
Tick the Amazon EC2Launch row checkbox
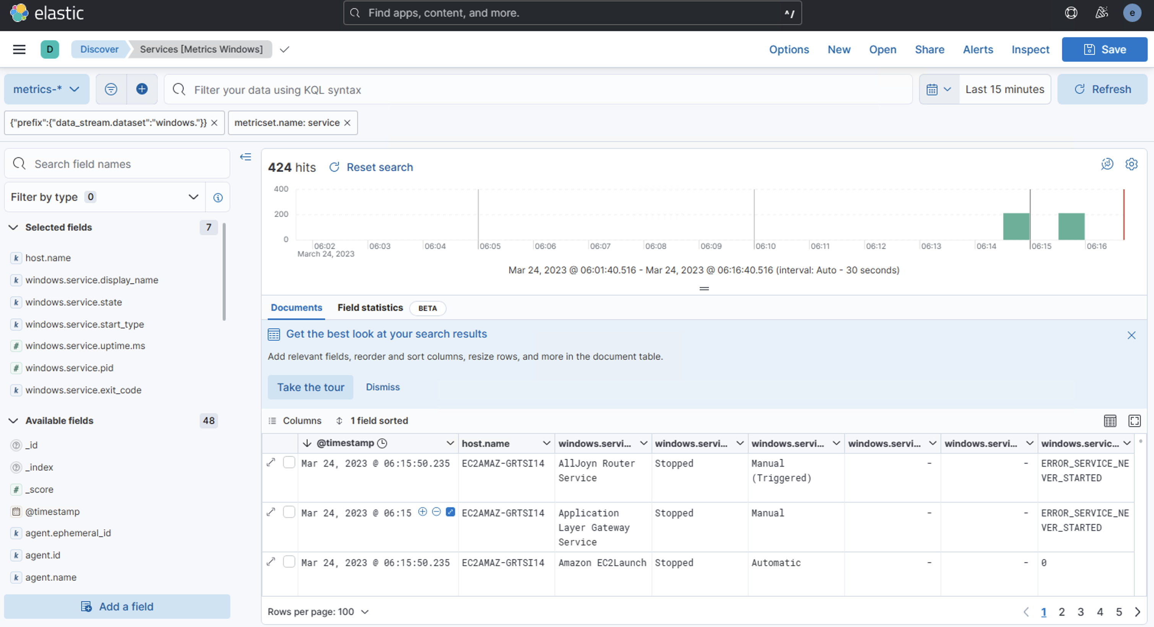tap(289, 562)
